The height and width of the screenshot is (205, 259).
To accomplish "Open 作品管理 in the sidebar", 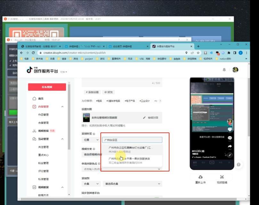I will point(44,115).
